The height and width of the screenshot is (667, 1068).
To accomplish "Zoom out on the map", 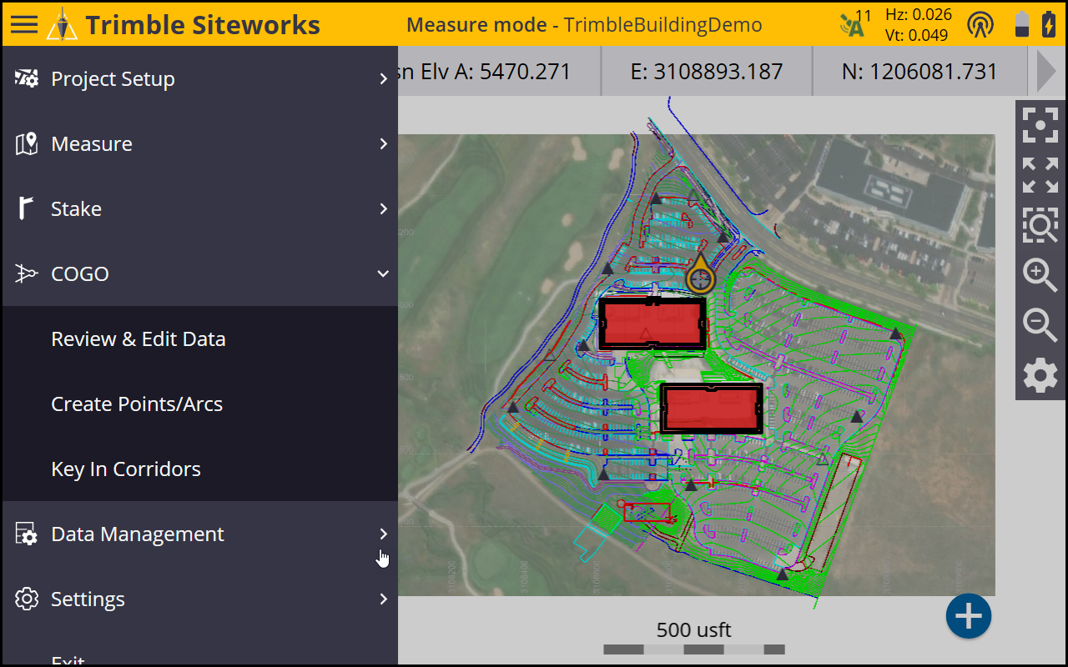I will [1040, 325].
